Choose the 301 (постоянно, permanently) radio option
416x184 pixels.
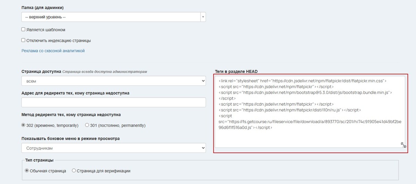87,125
